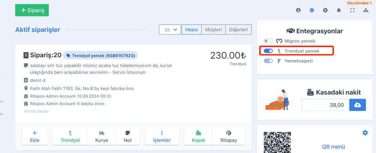The width and height of the screenshot is (376, 153).
Task: Pay with the Ritapay button
Action: coord(229,137)
